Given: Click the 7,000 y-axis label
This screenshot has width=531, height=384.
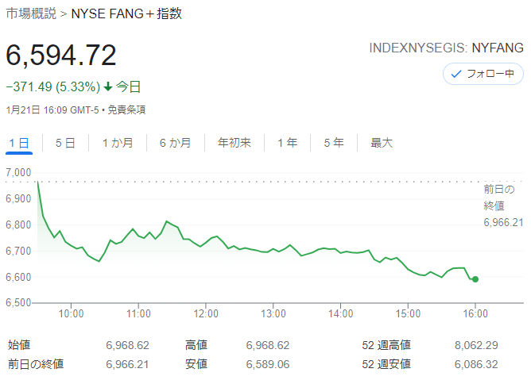Looking at the screenshot, I should pos(18,173).
